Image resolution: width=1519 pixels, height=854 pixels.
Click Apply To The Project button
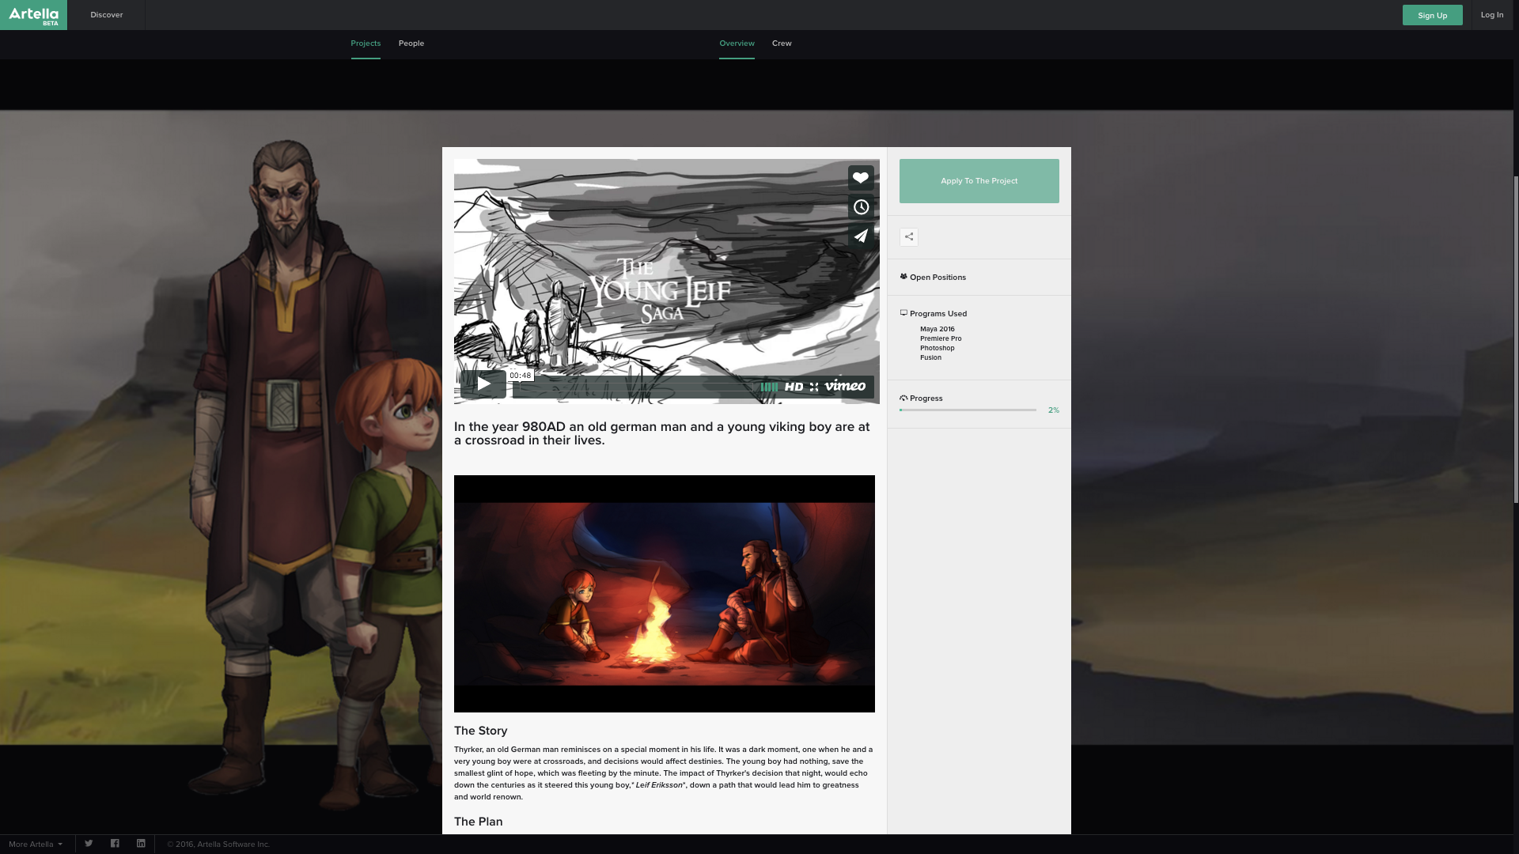pyautogui.click(x=979, y=181)
